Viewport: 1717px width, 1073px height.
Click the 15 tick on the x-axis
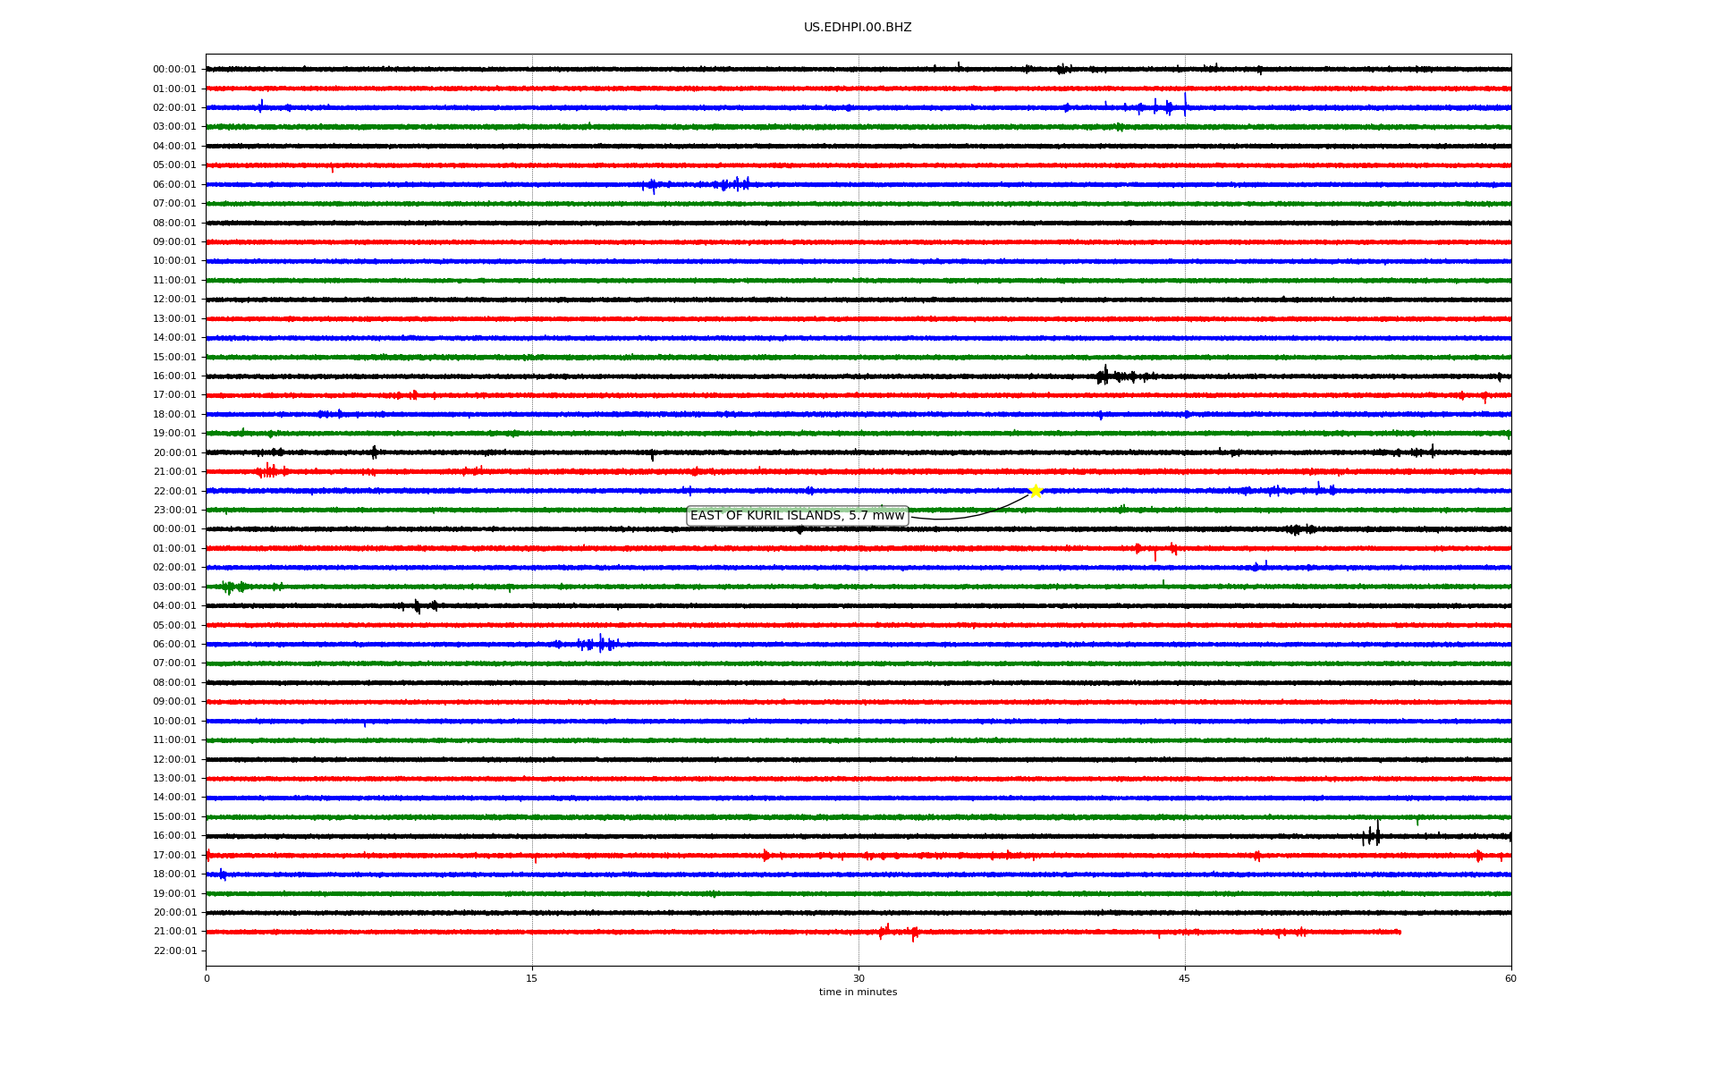(x=532, y=978)
